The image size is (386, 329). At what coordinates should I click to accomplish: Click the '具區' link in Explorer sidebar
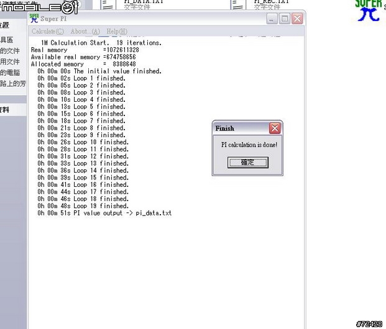coord(7,40)
